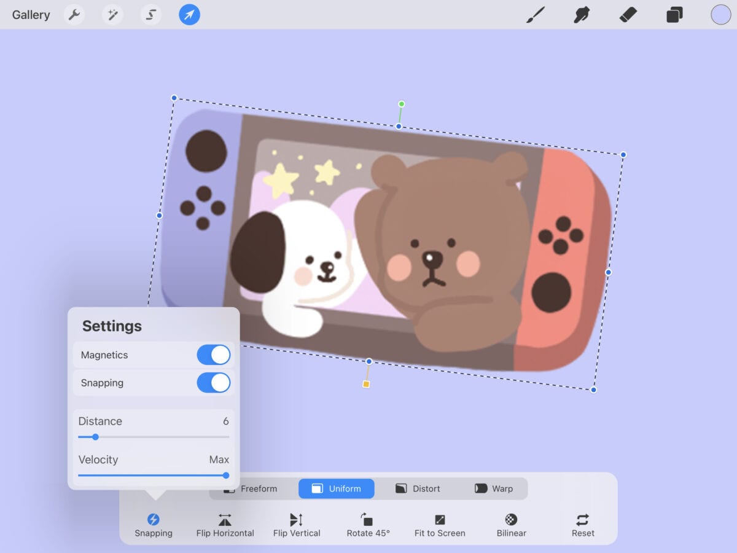
Task: Open the Actions wrench menu
Action: point(74,15)
